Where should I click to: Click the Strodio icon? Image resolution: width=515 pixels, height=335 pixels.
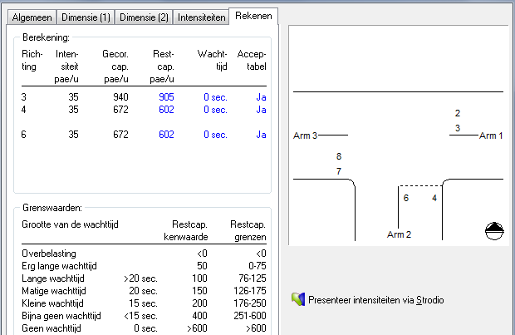[298, 299]
